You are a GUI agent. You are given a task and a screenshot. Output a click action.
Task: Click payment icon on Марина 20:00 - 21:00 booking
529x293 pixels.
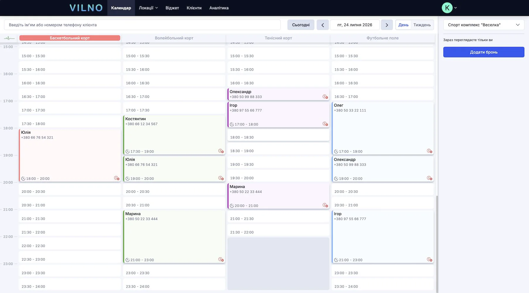(x=325, y=205)
